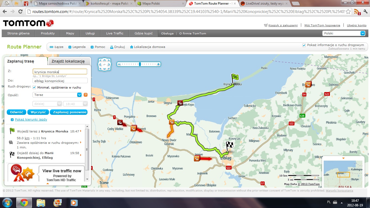Click the dark red traffic icon near Stegna
The height and width of the screenshot is (208, 370).
[x=180, y=103]
